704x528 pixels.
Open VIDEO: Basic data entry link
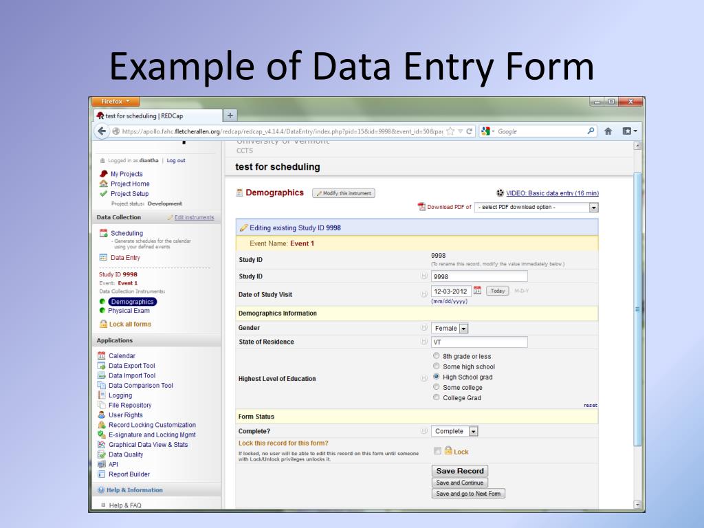pos(552,193)
